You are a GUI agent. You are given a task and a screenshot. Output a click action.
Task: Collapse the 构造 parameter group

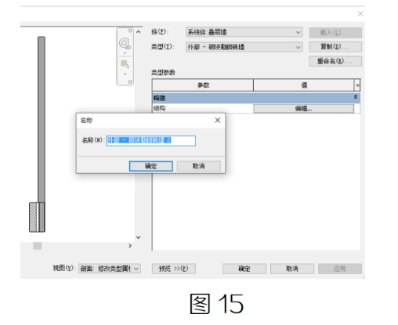[356, 97]
